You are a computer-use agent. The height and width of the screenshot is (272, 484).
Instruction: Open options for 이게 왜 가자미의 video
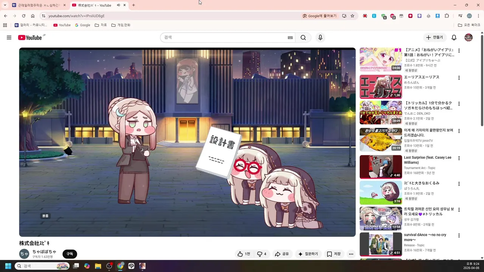point(459,131)
